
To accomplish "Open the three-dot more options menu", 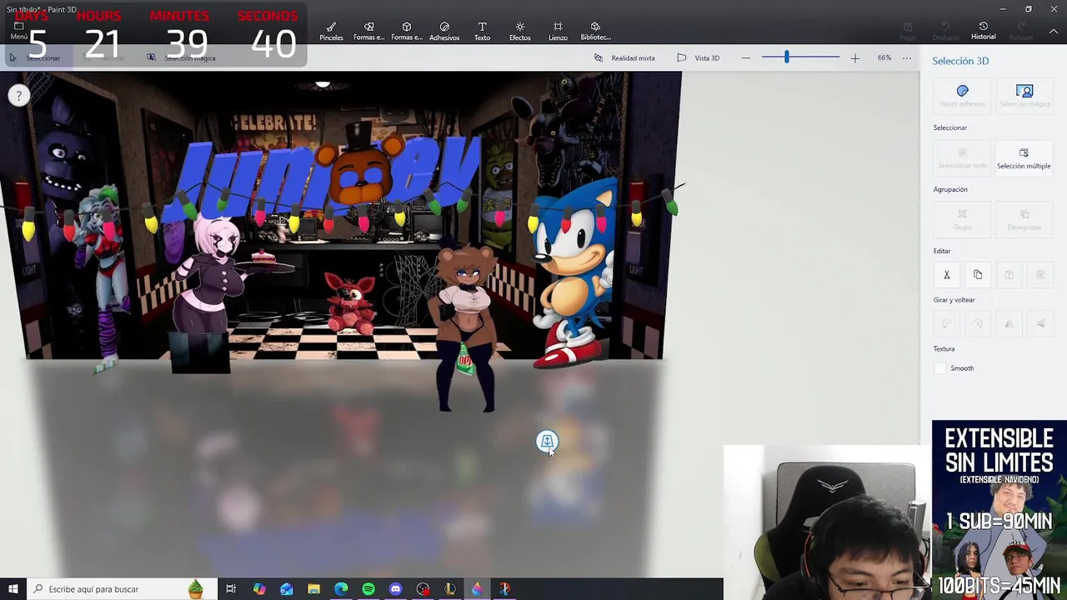I will 907,57.
